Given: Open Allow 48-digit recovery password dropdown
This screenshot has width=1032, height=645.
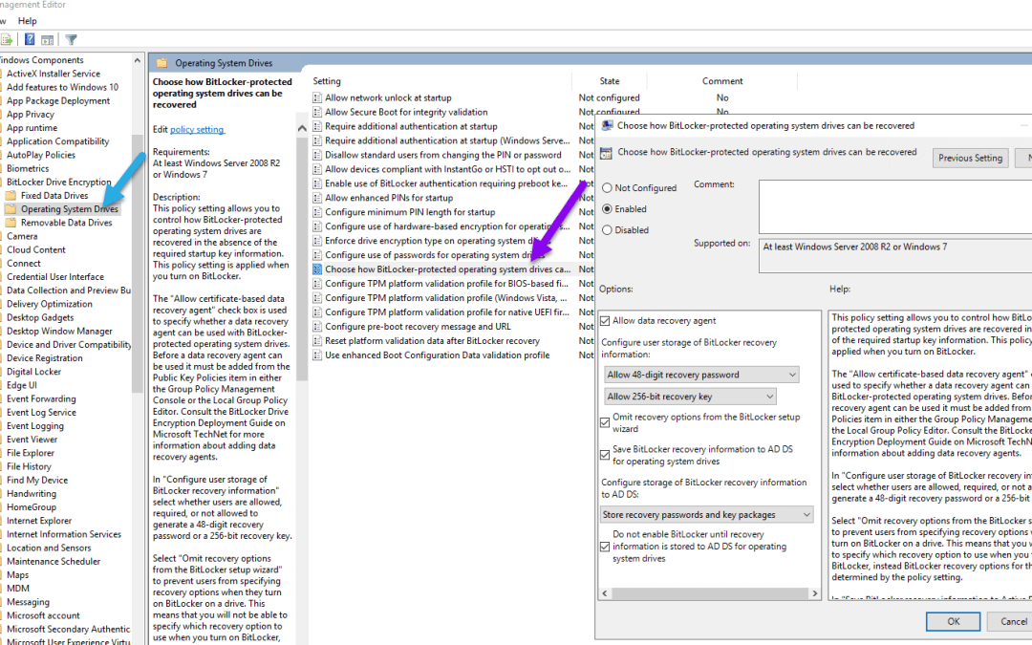Looking at the screenshot, I should click(701, 375).
